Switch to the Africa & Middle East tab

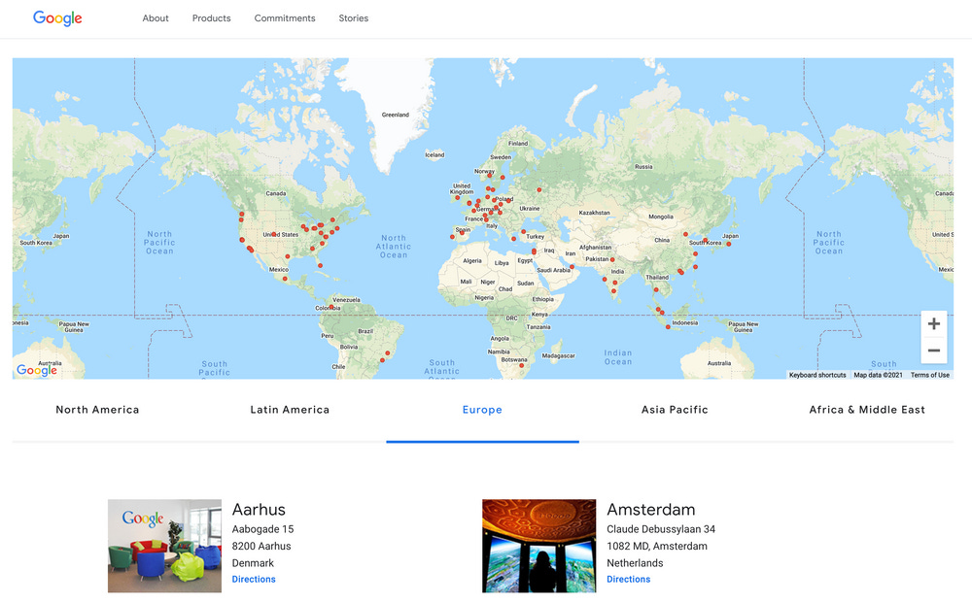867,410
